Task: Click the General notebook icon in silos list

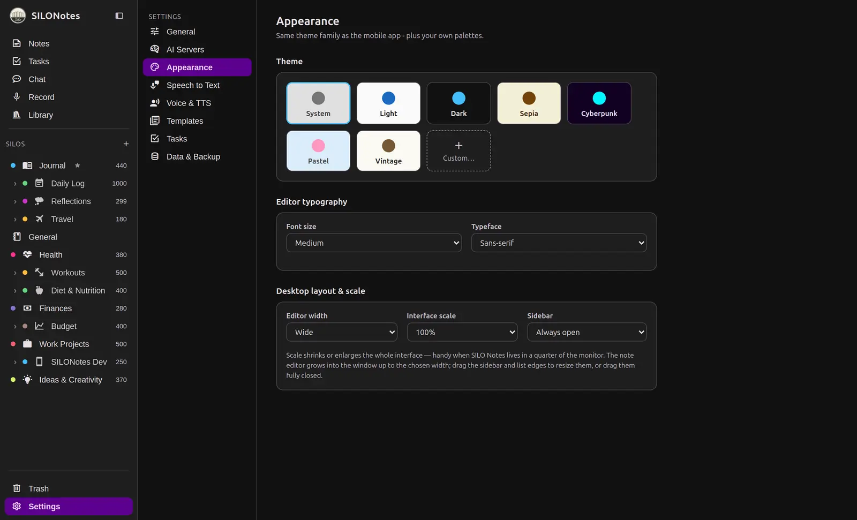Action: tap(17, 237)
